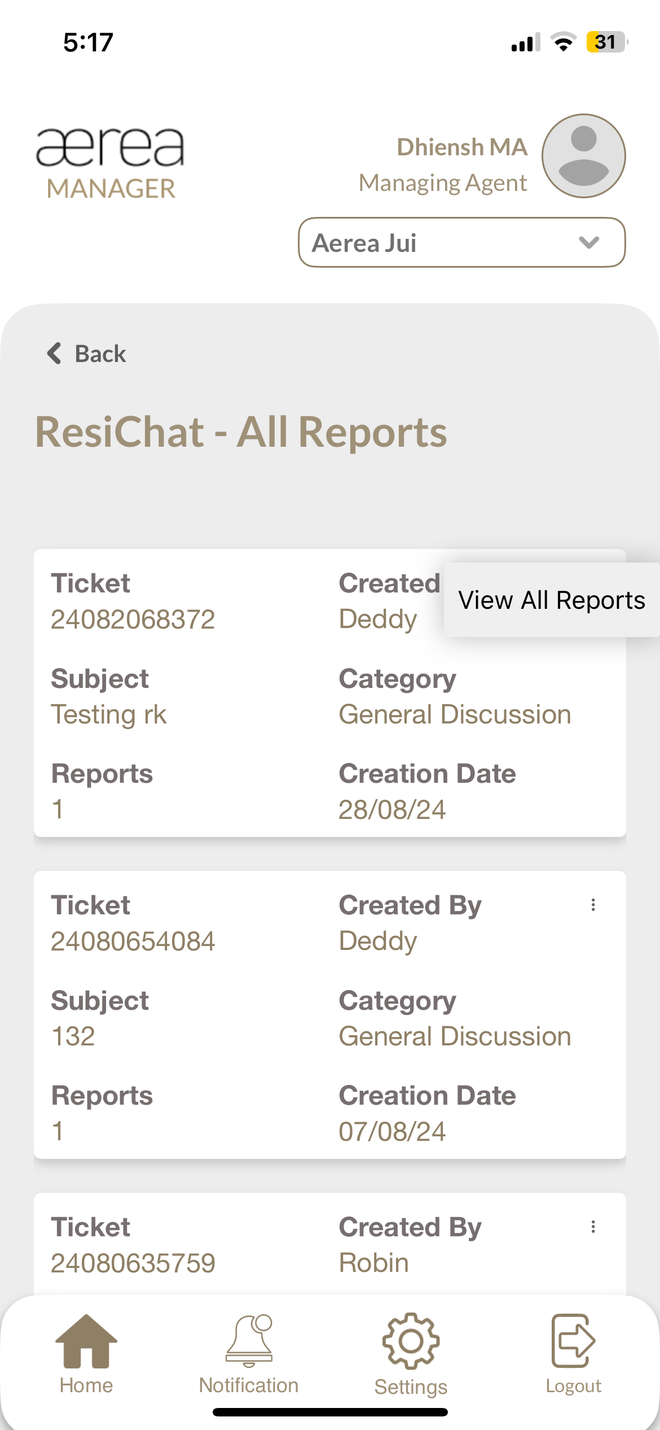Open three-dot menu for ticket 24080635759

click(x=593, y=1227)
